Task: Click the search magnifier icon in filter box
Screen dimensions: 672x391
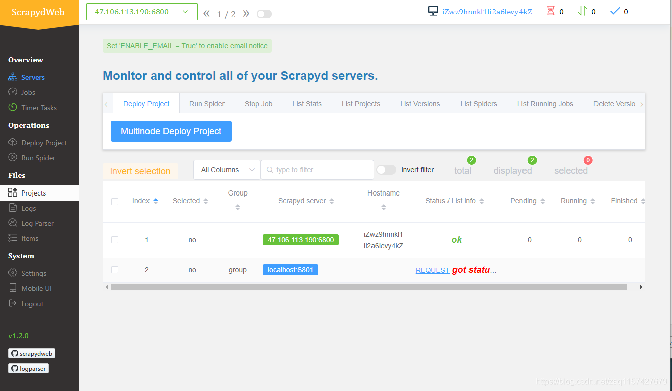Action: point(270,170)
